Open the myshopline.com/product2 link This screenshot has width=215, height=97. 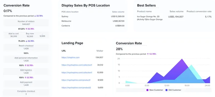(x=76, y=88)
